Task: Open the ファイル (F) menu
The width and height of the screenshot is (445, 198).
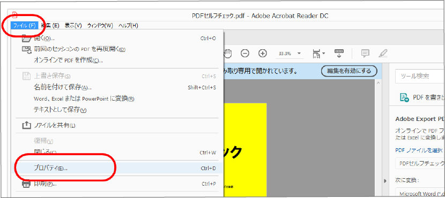Action: 25,26
